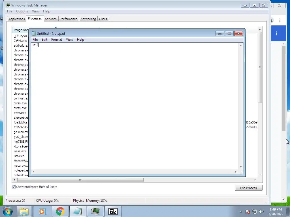Click the process list horizontal scrollbar thumb

coord(80,180)
